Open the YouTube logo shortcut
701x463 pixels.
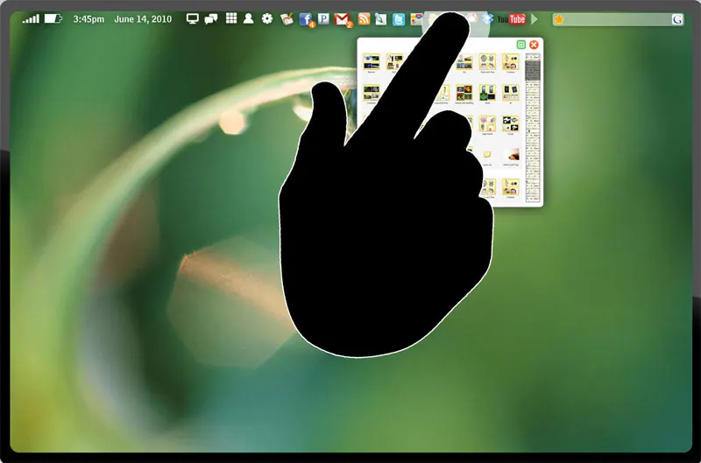tap(511, 19)
